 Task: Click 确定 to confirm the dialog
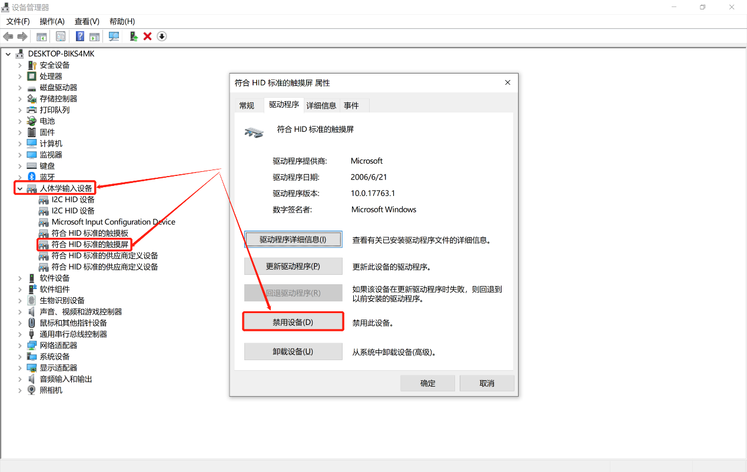(427, 383)
